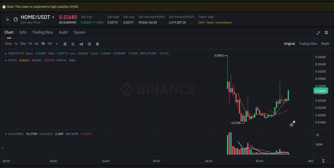The image size is (334, 168).
Task: Select the candlestick chart style icon
Action: (81, 44)
